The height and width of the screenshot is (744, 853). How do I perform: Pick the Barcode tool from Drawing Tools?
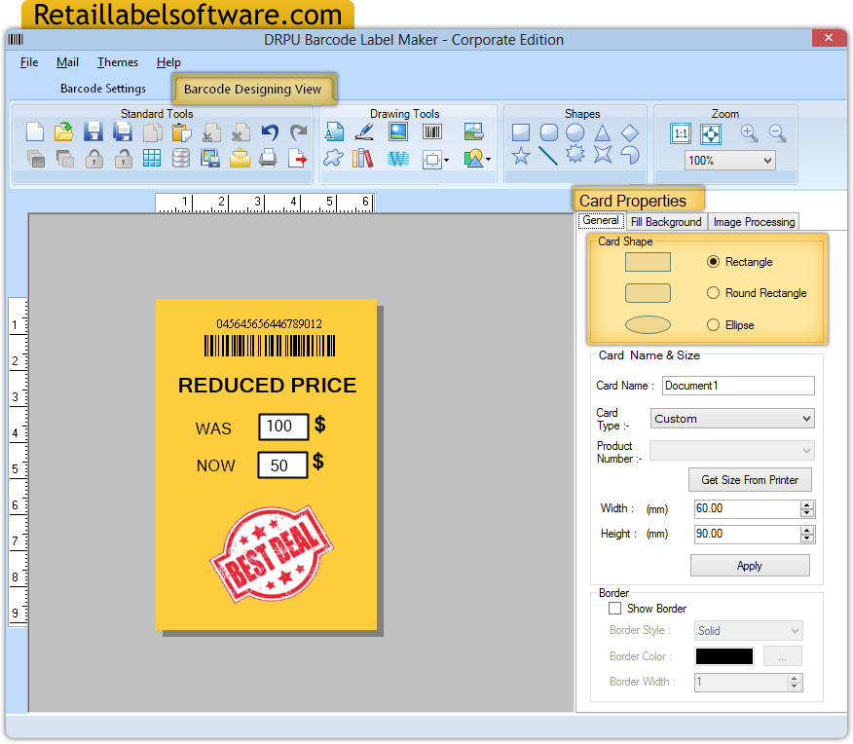tap(431, 131)
